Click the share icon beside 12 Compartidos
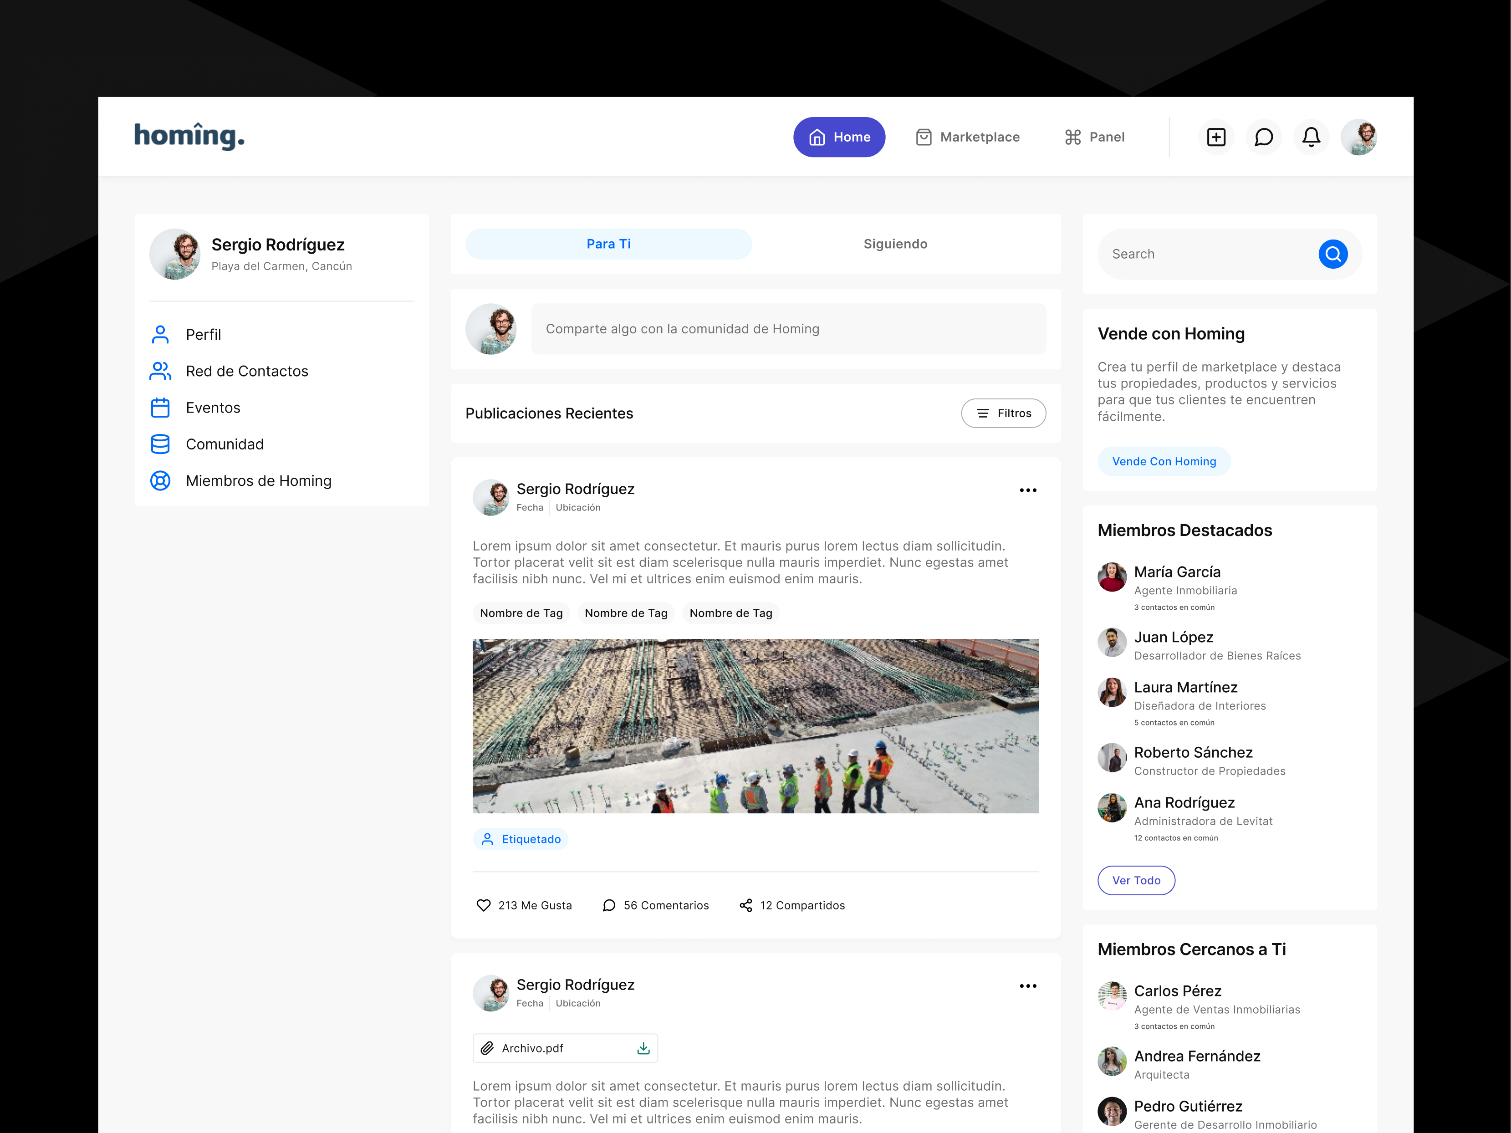The height and width of the screenshot is (1133, 1511). [x=746, y=906]
